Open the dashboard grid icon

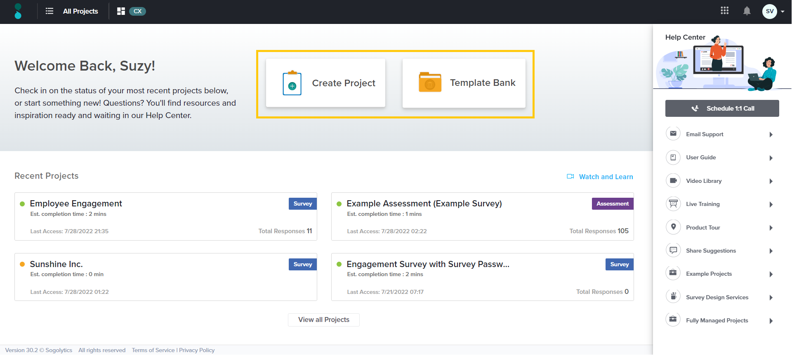121,11
